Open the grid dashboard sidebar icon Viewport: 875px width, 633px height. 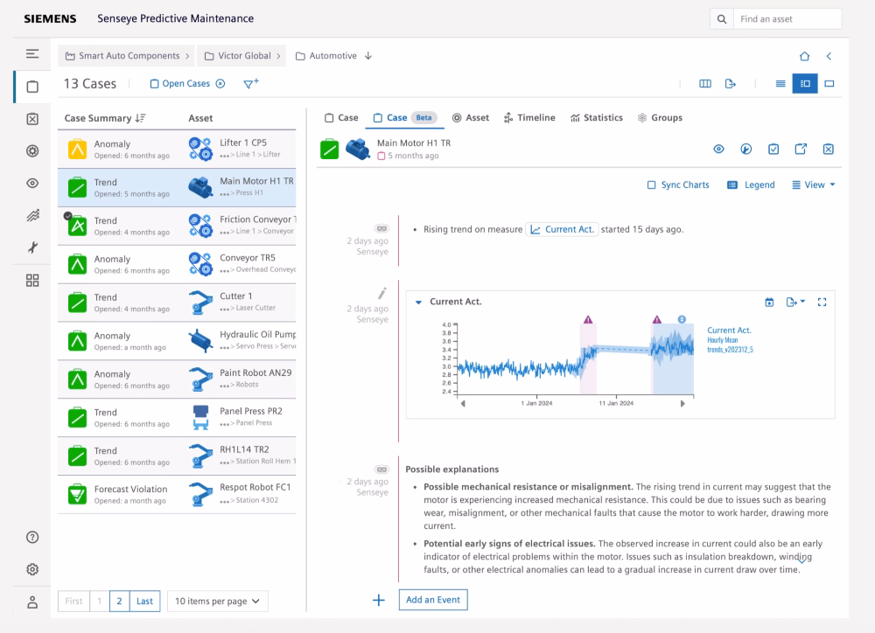[32, 280]
